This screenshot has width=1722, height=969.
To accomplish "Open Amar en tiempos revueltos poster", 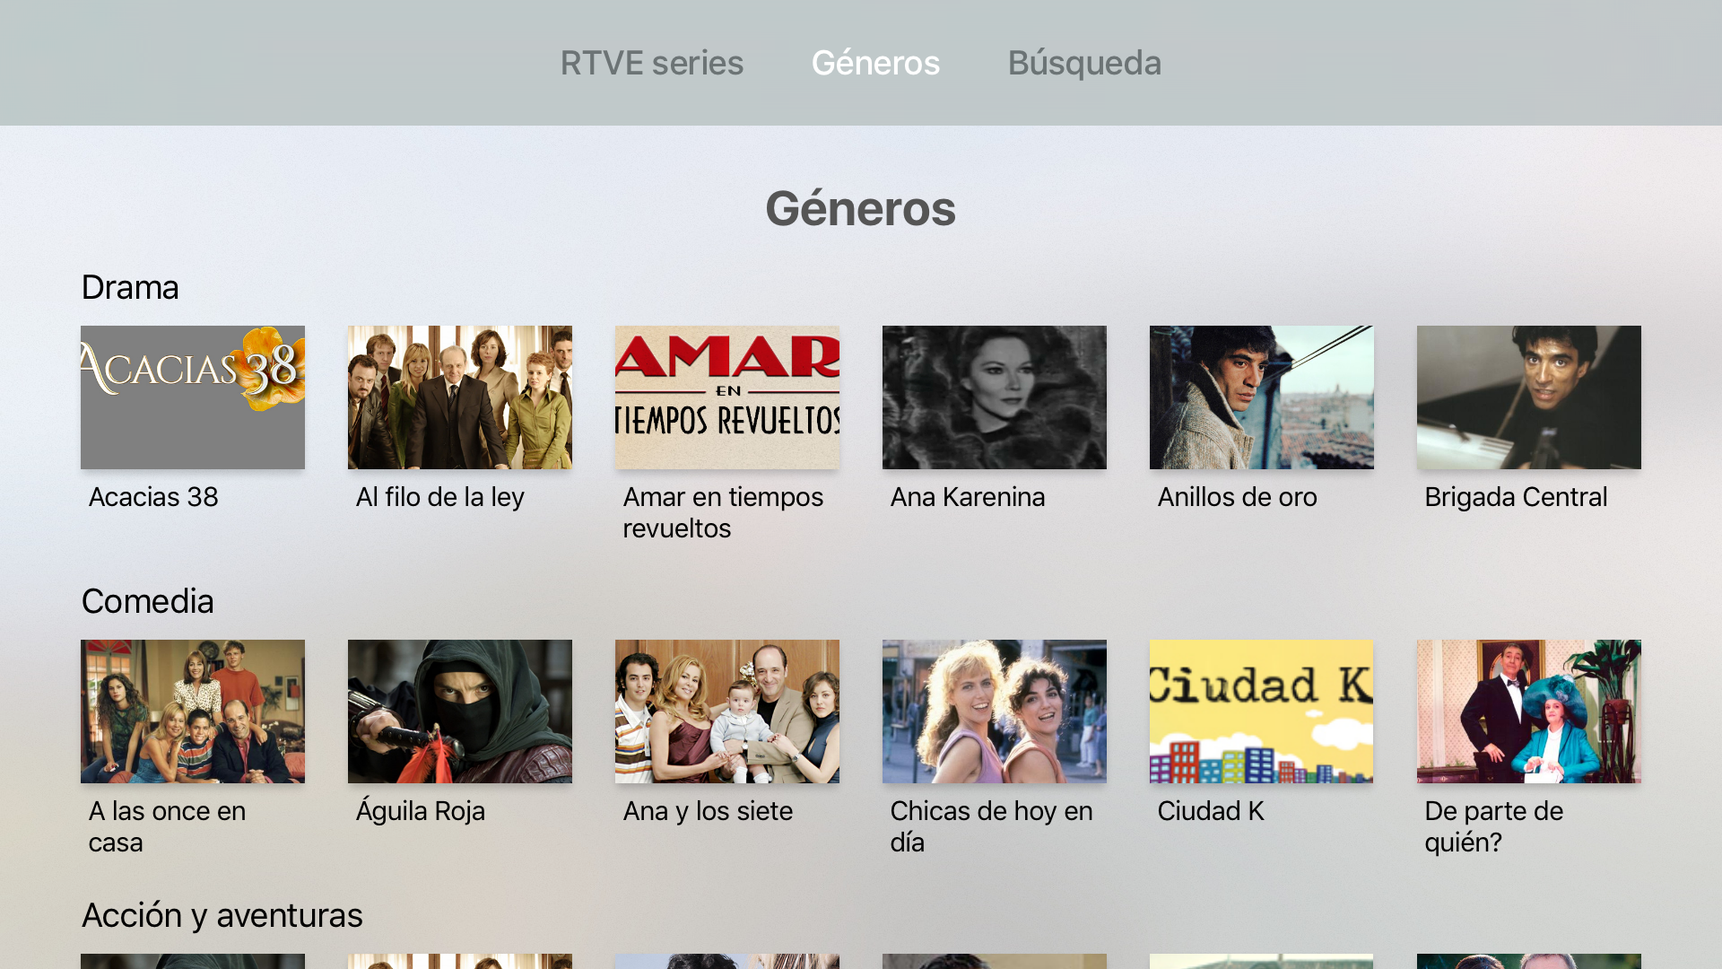I will [x=727, y=397].
